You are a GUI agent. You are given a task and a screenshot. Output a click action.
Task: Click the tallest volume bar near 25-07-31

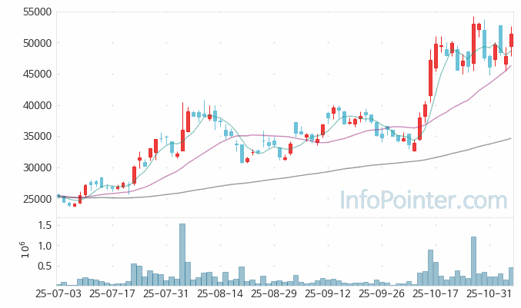(182, 255)
